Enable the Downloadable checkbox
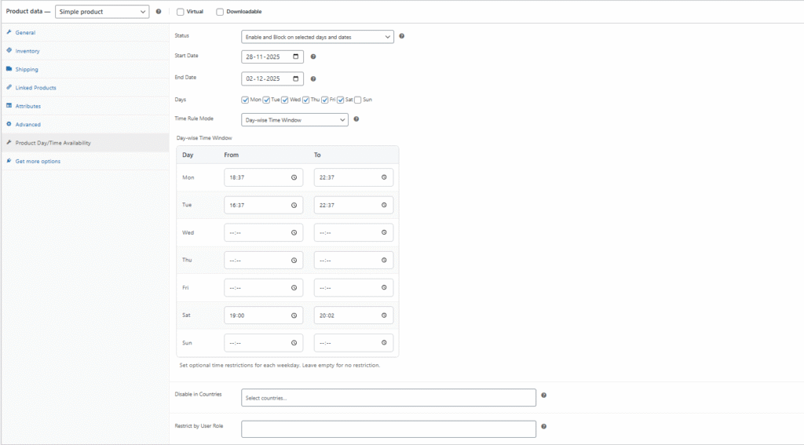The image size is (804, 445). (220, 12)
